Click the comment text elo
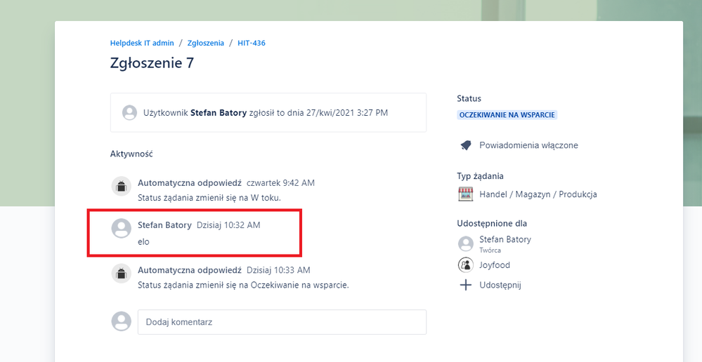 [x=144, y=242]
